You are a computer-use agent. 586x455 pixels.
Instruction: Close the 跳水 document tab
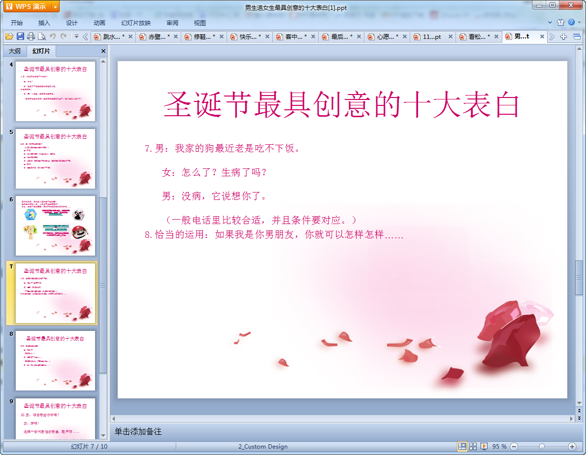[130, 36]
